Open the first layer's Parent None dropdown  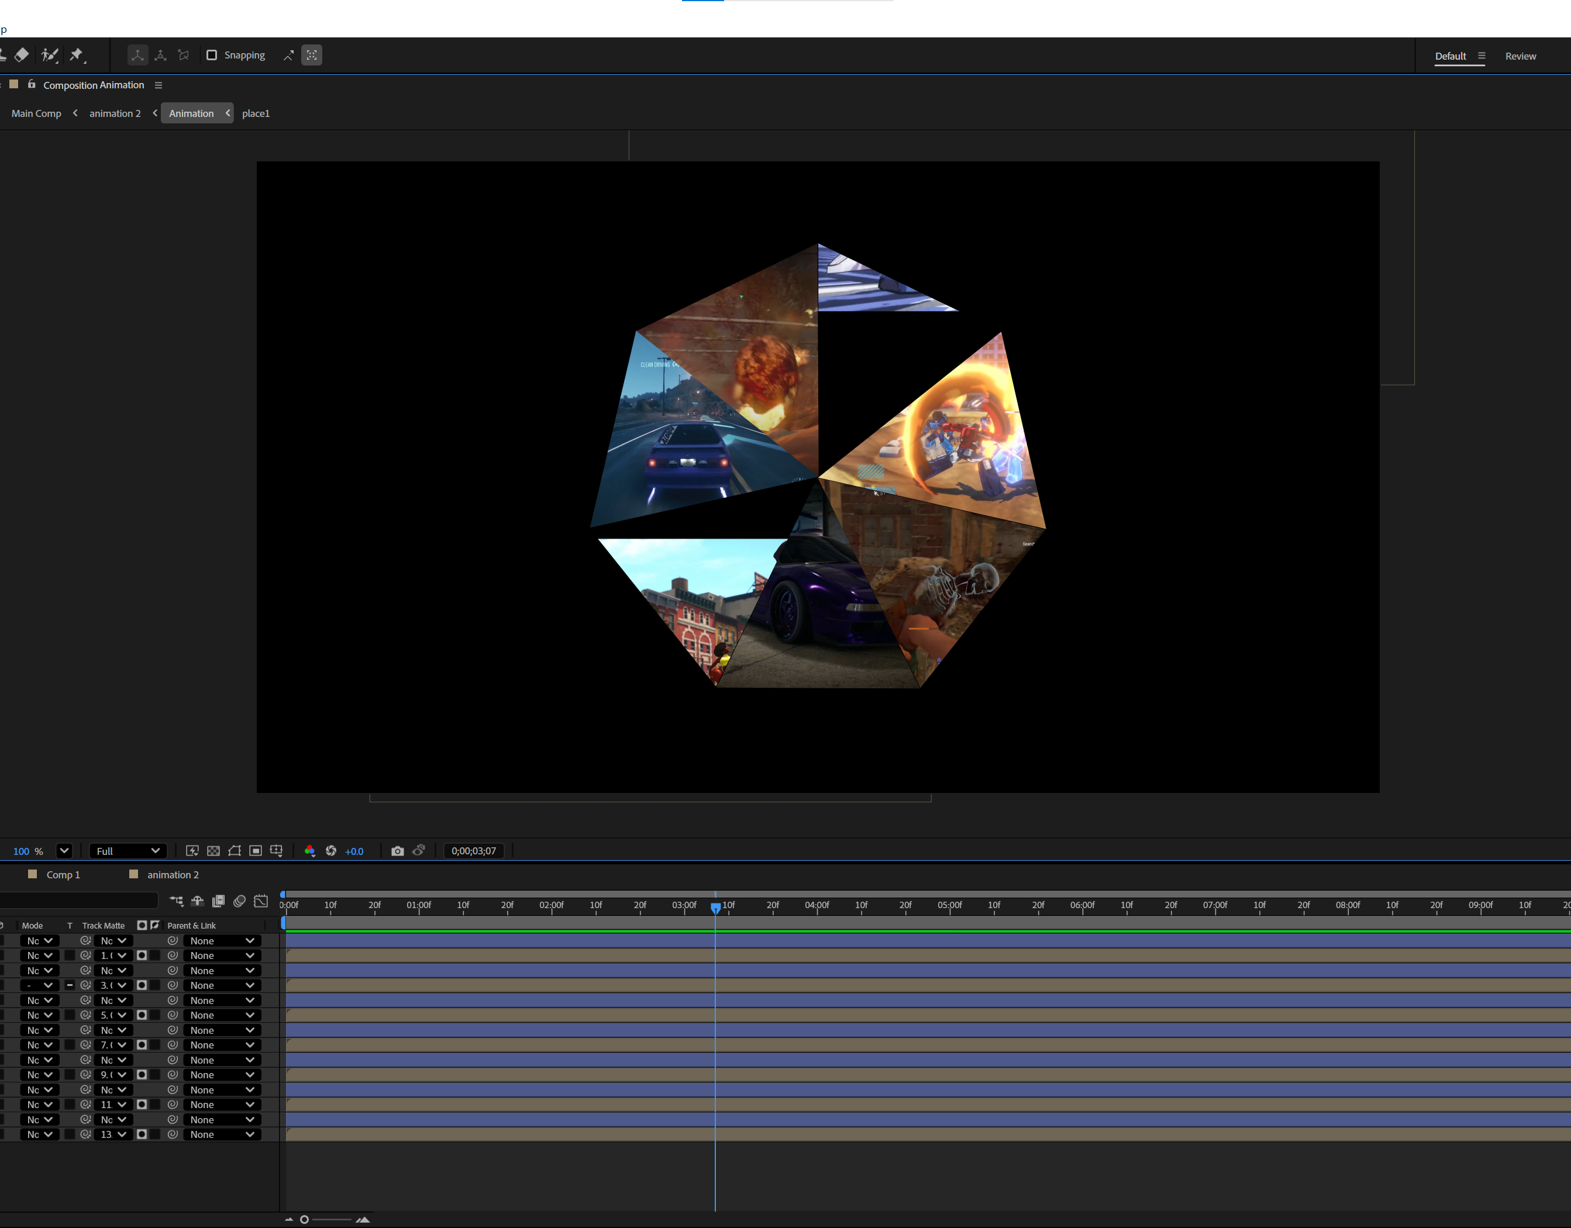coord(222,940)
